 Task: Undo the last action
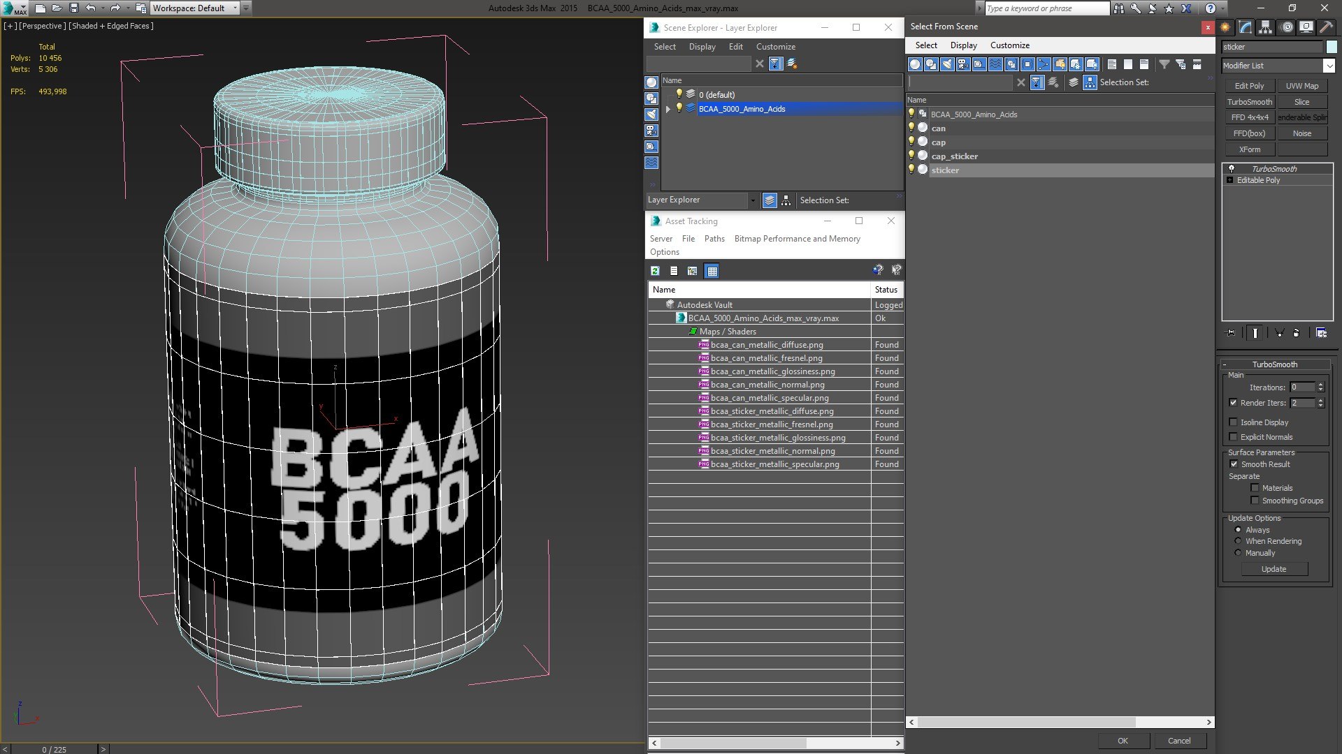[x=91, y=8]
